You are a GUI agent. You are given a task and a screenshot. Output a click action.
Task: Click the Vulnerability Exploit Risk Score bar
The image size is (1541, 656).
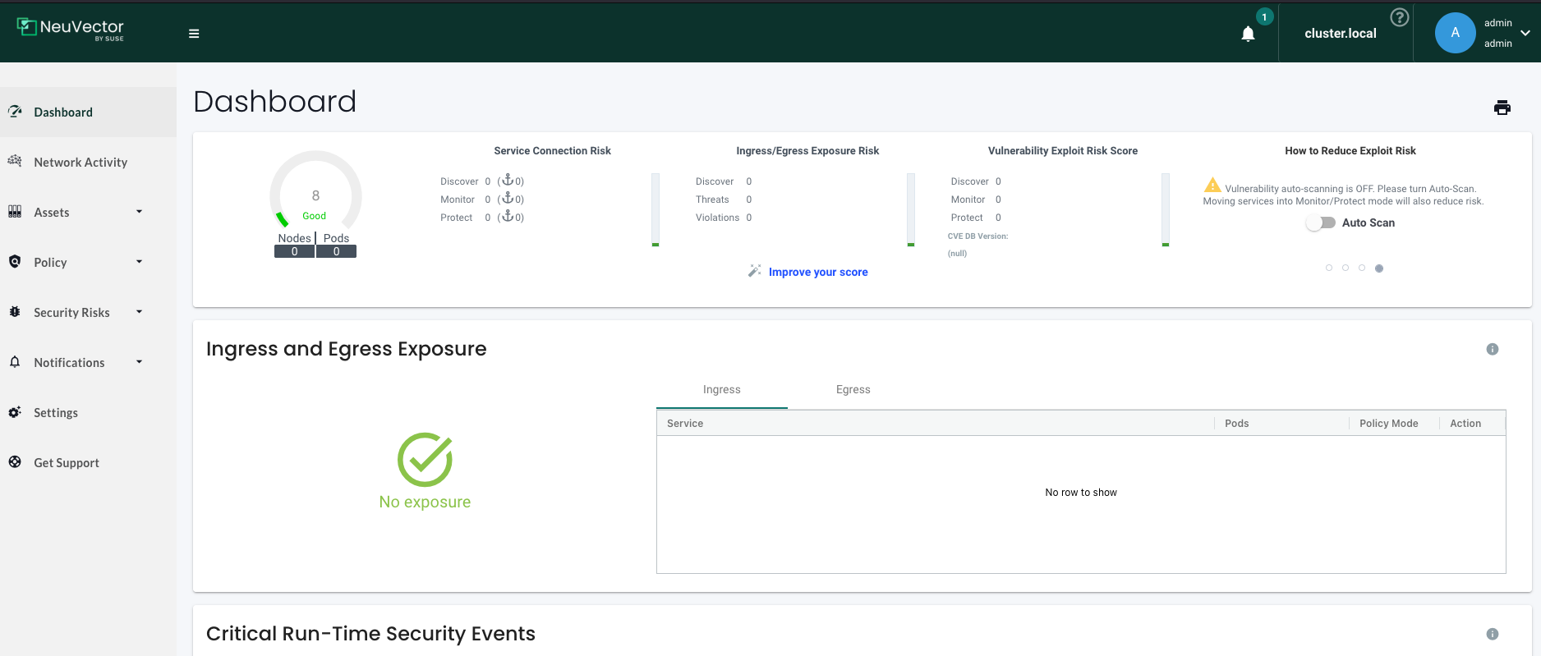(1166, 210)
